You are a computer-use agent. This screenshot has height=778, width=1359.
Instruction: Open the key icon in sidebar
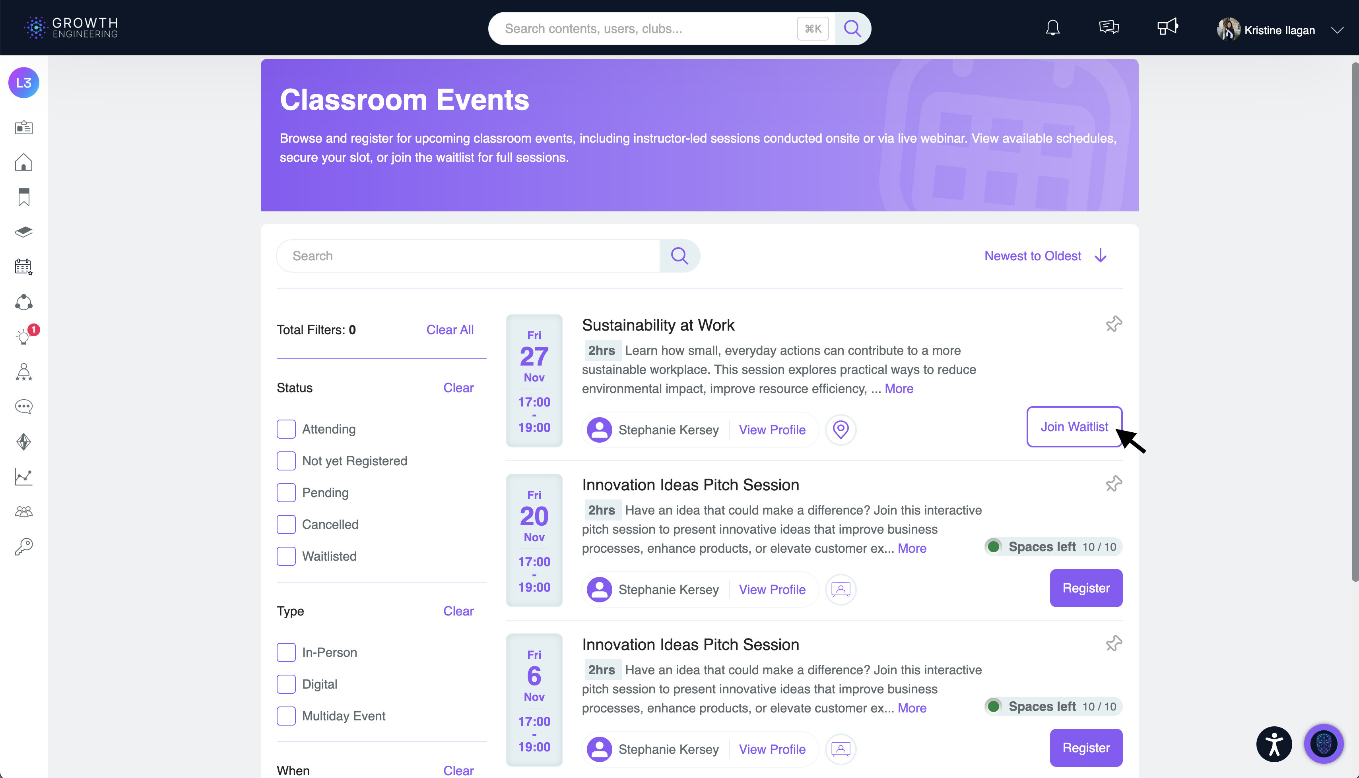click(x=23, y=546)
